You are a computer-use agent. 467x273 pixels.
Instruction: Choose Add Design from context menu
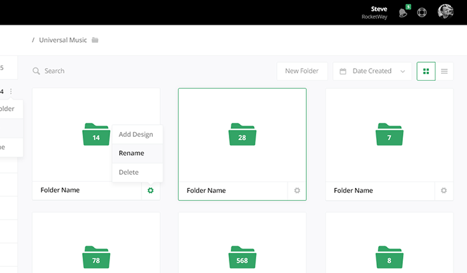point(137,134)
